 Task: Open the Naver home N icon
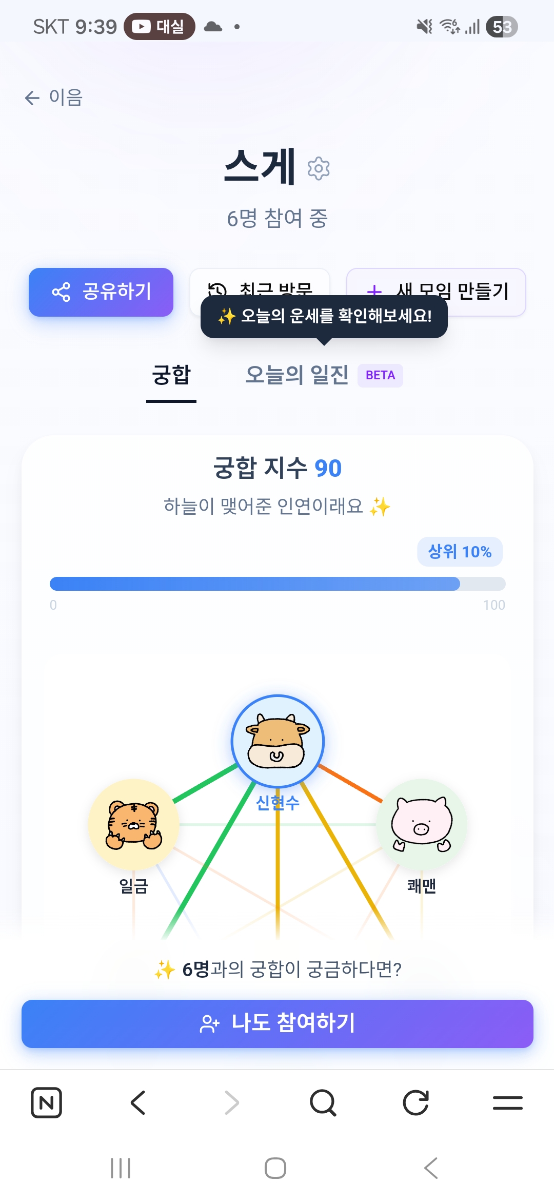[47, 1102]
